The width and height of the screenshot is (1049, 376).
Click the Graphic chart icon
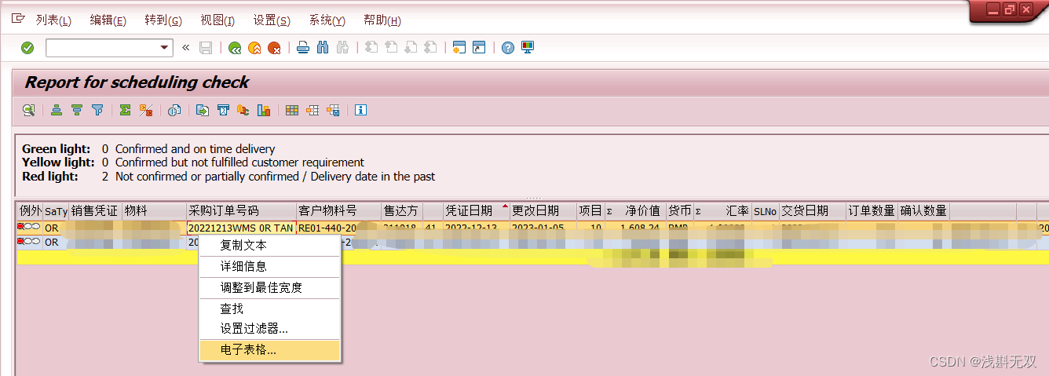tap(264, 111)
